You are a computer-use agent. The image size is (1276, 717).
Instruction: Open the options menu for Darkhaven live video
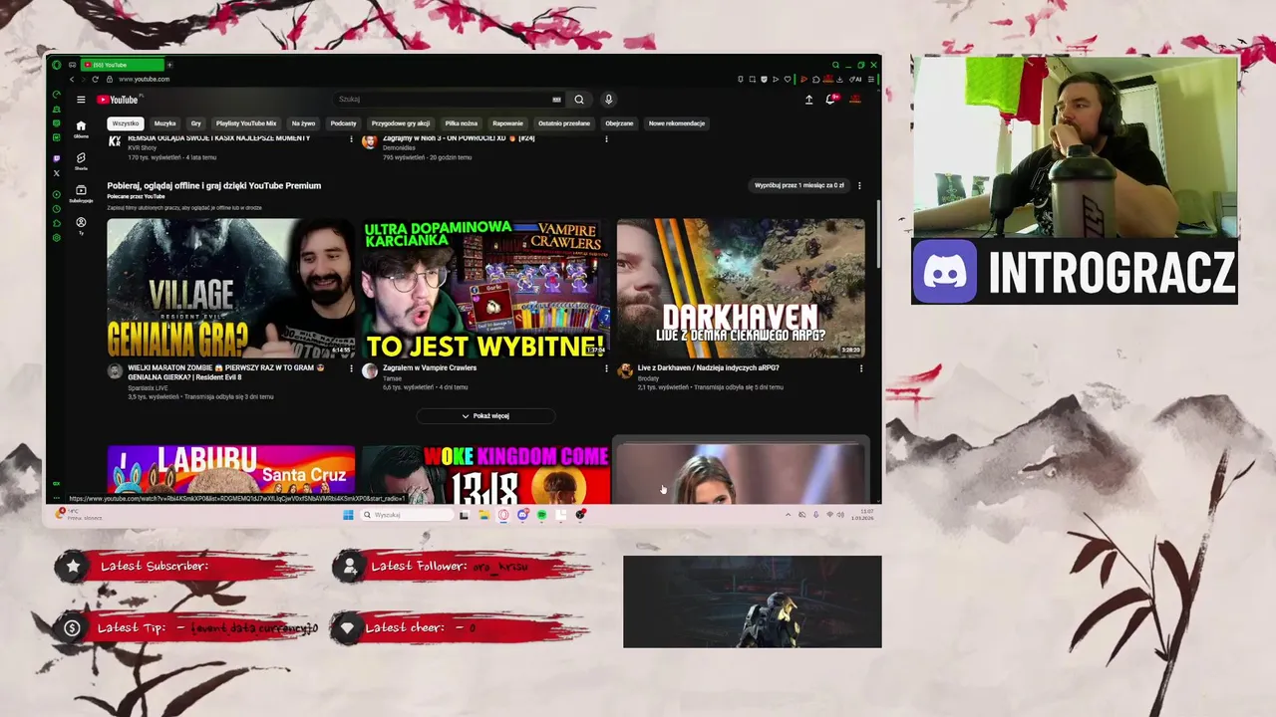[x=861, y=368]
